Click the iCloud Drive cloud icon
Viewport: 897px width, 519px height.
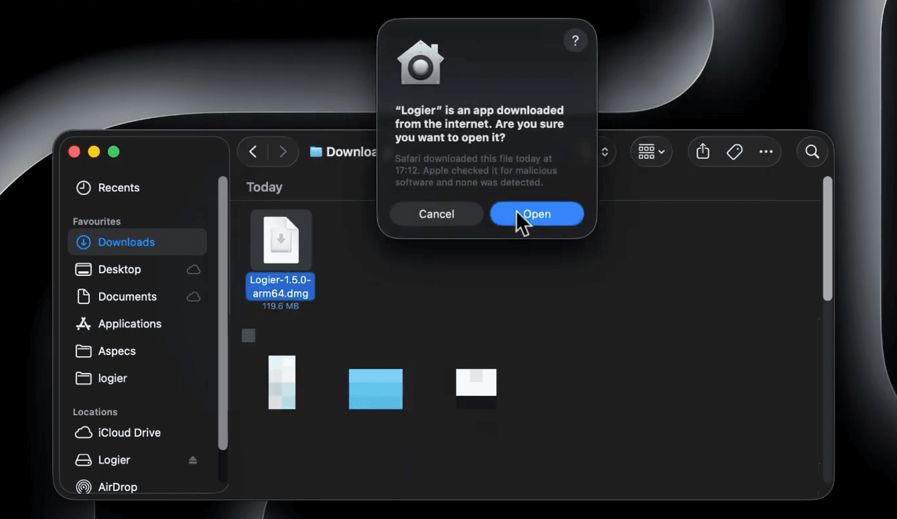(83, 433)
